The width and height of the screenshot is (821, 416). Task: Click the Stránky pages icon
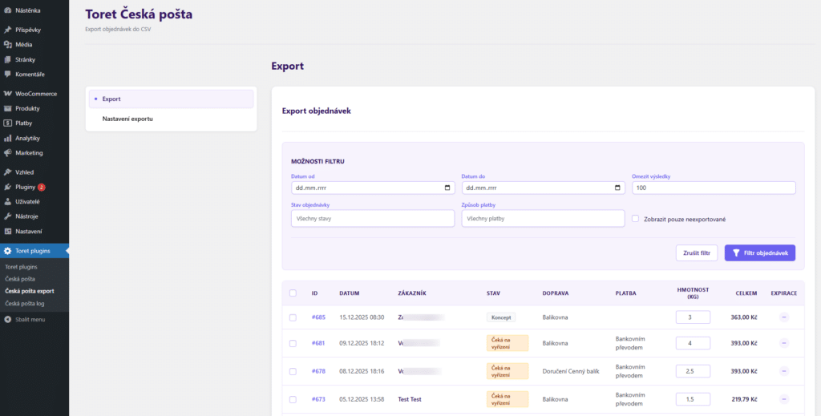(8, 59)
